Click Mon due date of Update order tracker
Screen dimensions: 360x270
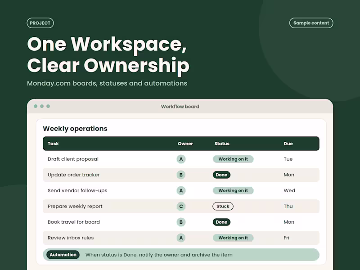tap(289, 175)
